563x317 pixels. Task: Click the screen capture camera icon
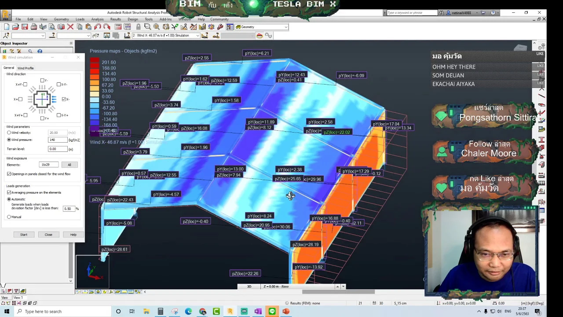tap(61, 27)
